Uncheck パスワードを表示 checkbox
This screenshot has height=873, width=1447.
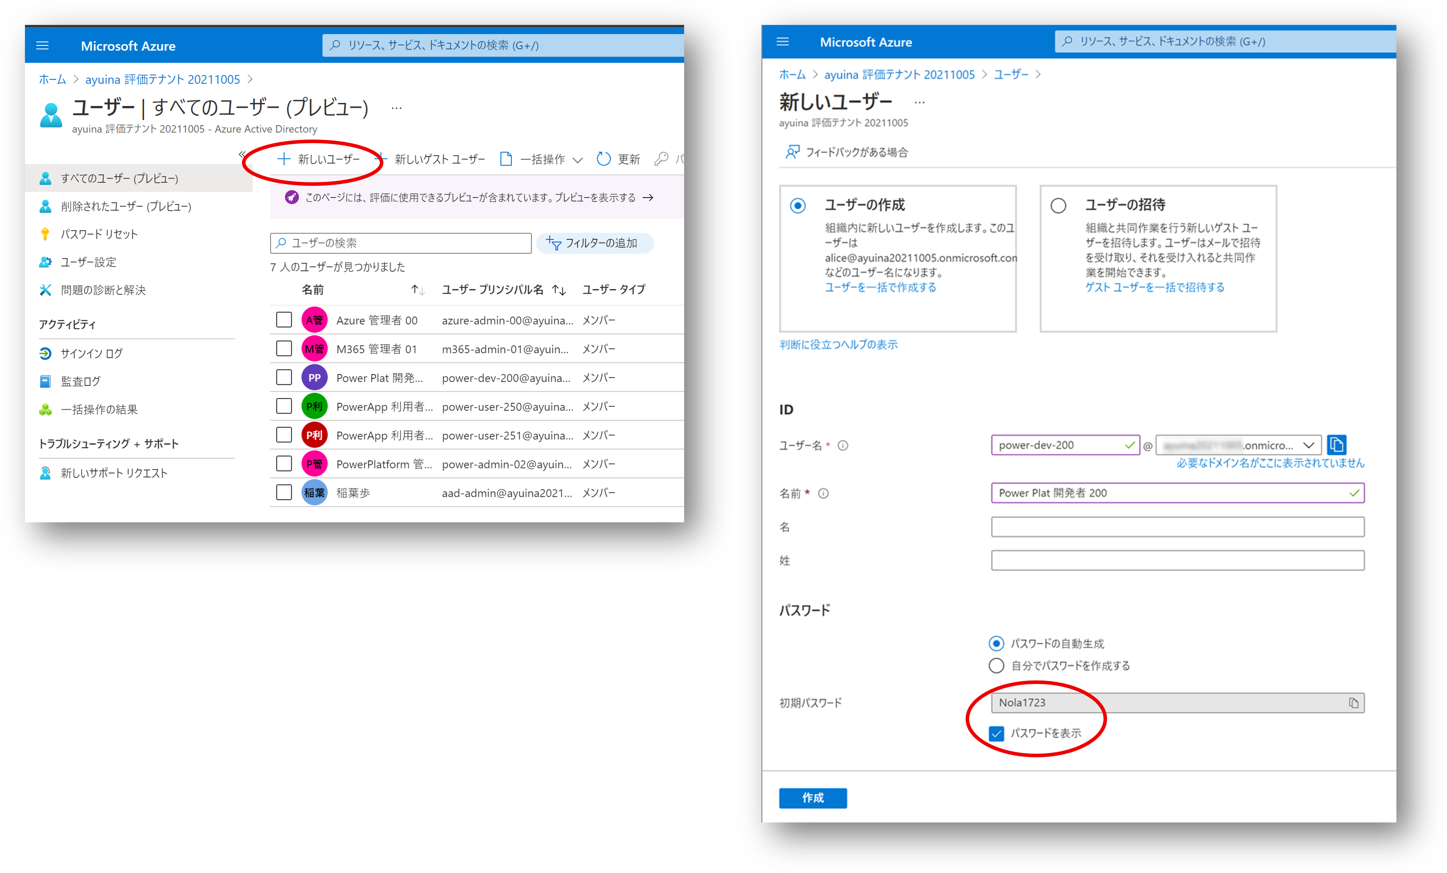tap(997, 733)
